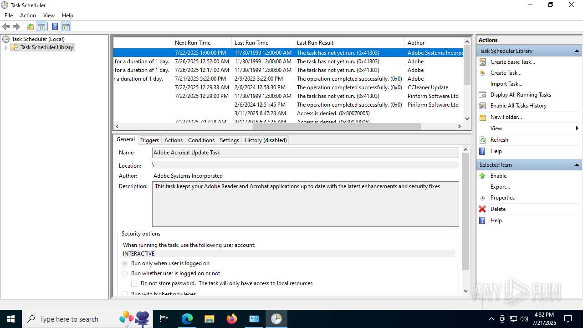Toggle Show/Hide Action Pane toolbar icon
This screenshot has width=583, height=328.
coord(66,26)
